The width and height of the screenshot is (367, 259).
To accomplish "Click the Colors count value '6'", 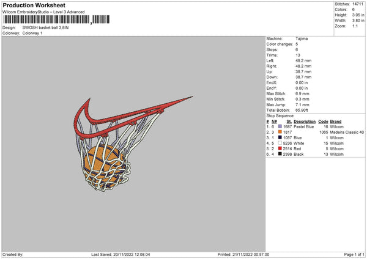I will 354,10.
